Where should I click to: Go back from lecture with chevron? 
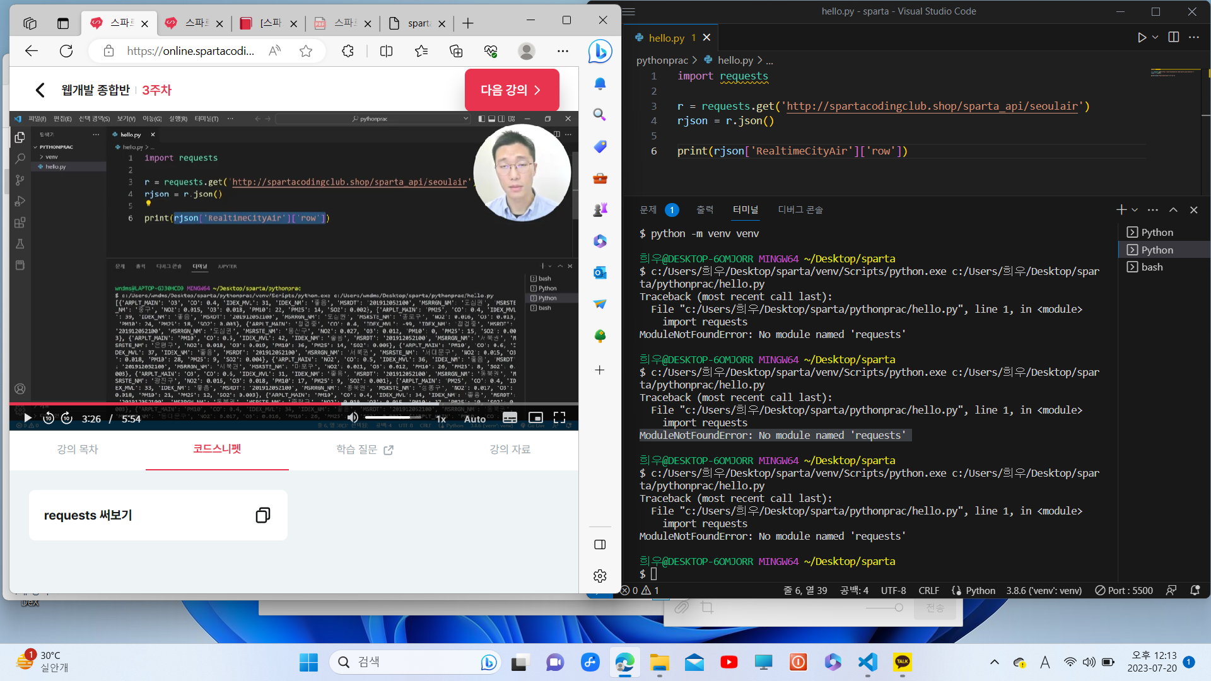(x=40, y=90)
